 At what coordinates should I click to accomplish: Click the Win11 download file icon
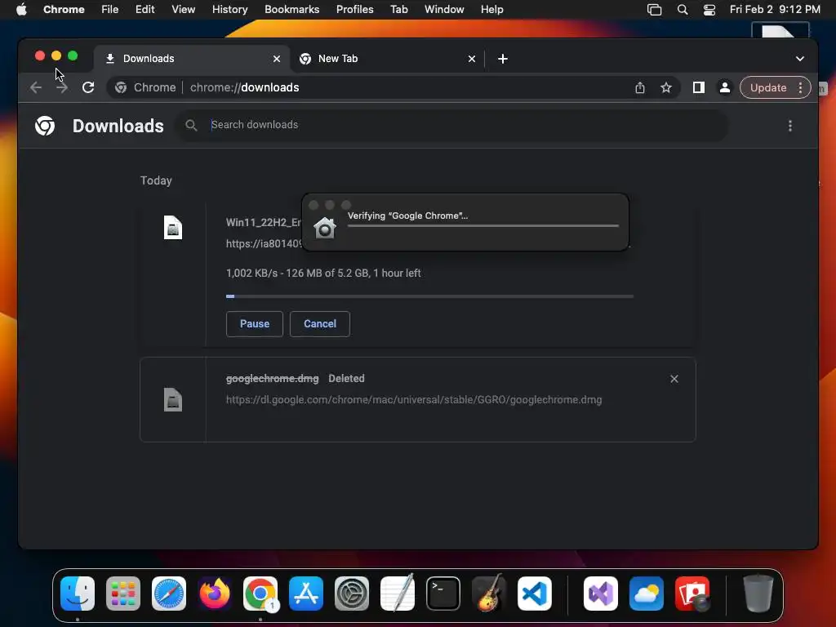pyautogui.click(x=173, y=228)
